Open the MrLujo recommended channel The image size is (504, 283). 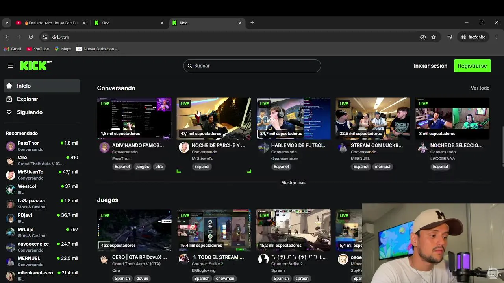point(42,232)
